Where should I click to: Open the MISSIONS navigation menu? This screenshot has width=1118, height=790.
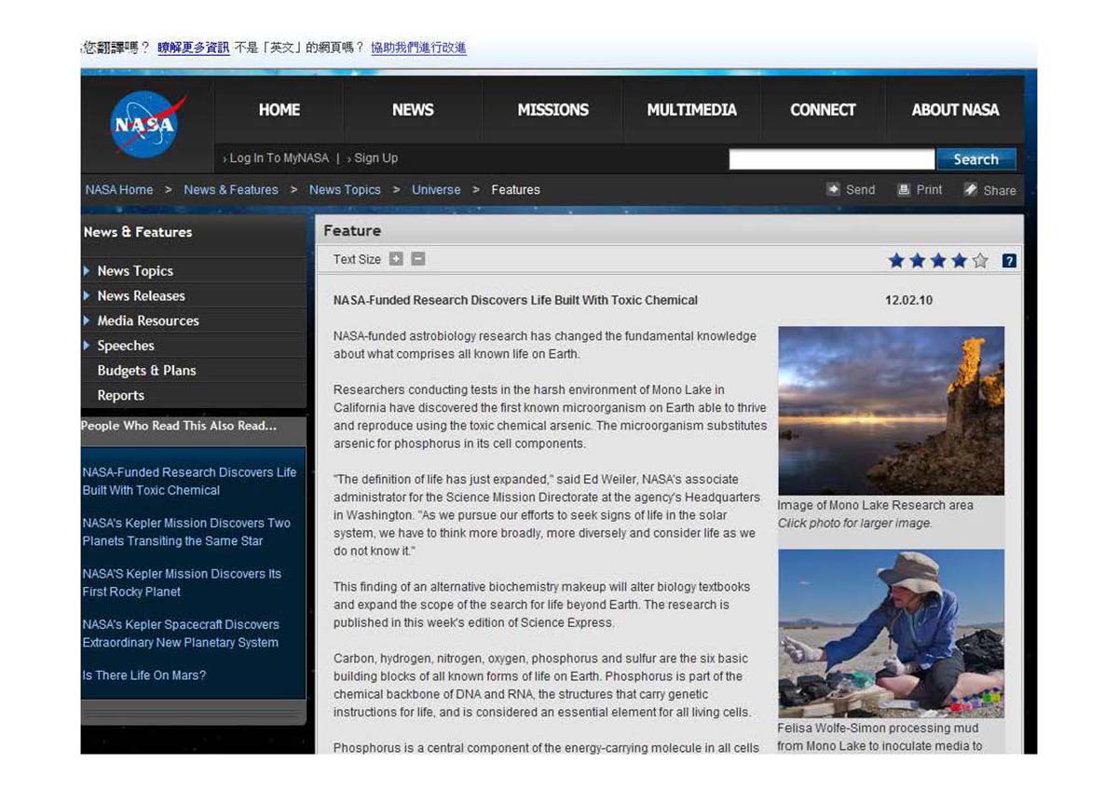click(x=552, y=110)
